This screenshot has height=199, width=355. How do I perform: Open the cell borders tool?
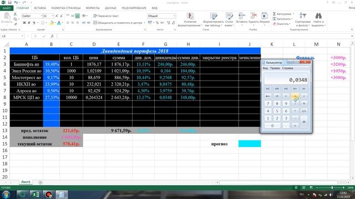point(43,23)
